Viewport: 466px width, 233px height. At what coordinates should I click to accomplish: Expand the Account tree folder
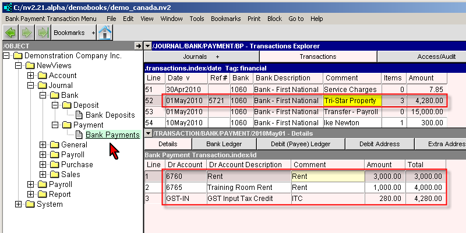click(31, 76)
